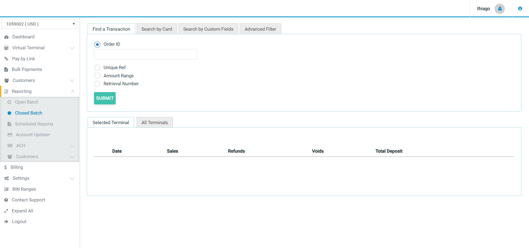Click the Contact Support question icon
529x248 pixels.
coord(6,200)
